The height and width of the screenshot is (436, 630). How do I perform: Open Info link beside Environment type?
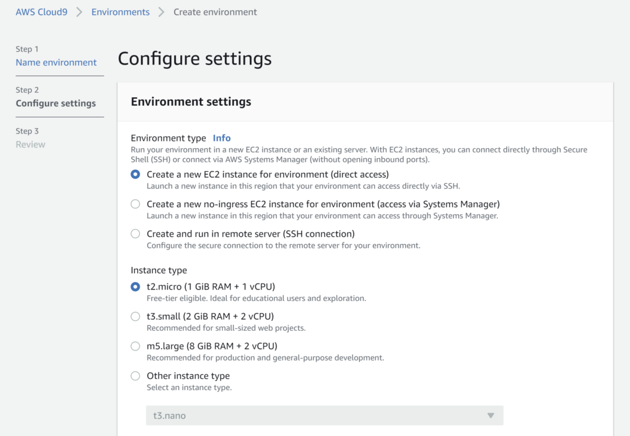(x=221, y=138)
